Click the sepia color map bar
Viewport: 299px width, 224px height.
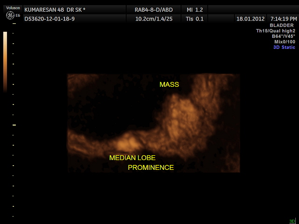tap(5, 61)
